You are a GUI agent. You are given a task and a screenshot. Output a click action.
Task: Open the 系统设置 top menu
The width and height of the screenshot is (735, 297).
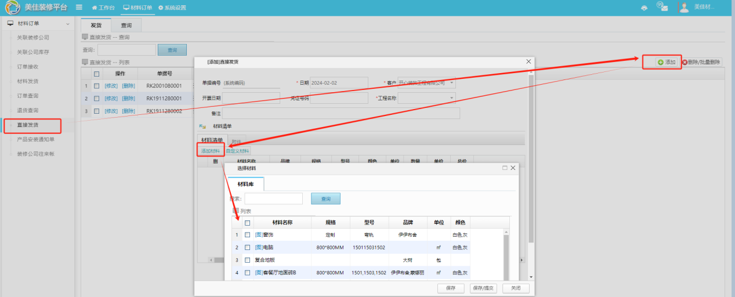(172, 8)
